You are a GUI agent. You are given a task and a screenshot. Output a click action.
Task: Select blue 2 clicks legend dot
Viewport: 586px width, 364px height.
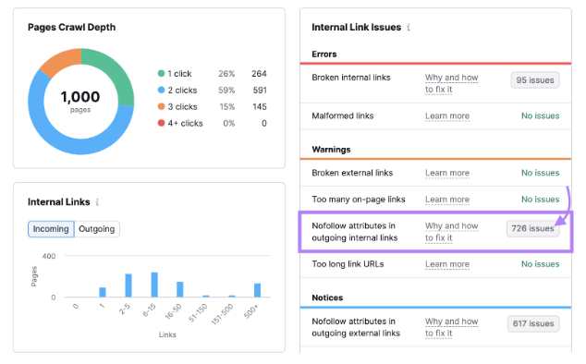tap(161, 90)
